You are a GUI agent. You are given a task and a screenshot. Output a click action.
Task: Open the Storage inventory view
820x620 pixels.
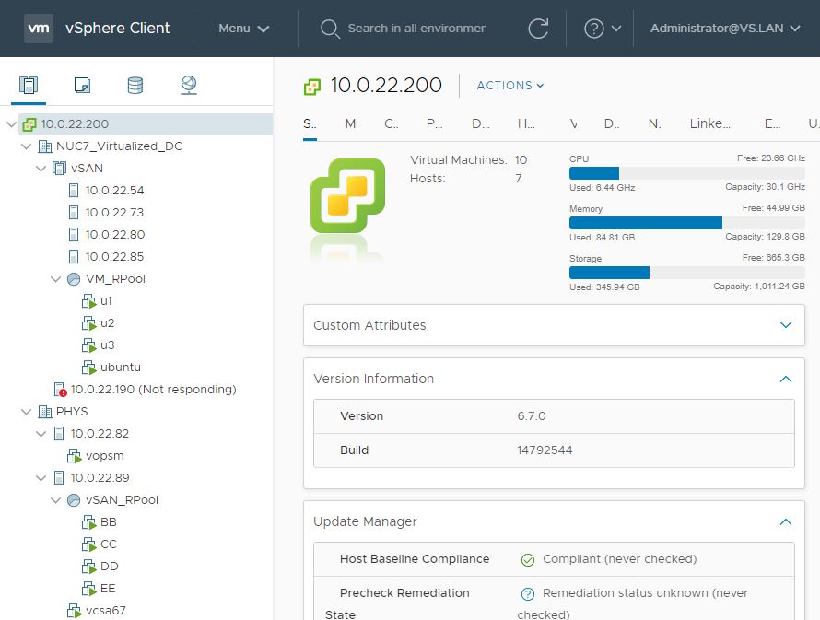tap(135, 85)
